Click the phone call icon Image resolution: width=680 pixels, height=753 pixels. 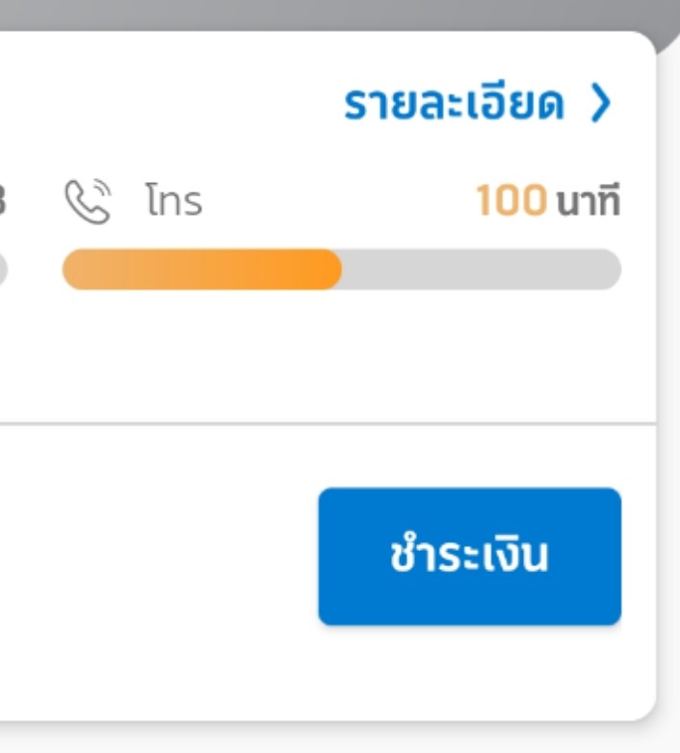click(87, 203)
